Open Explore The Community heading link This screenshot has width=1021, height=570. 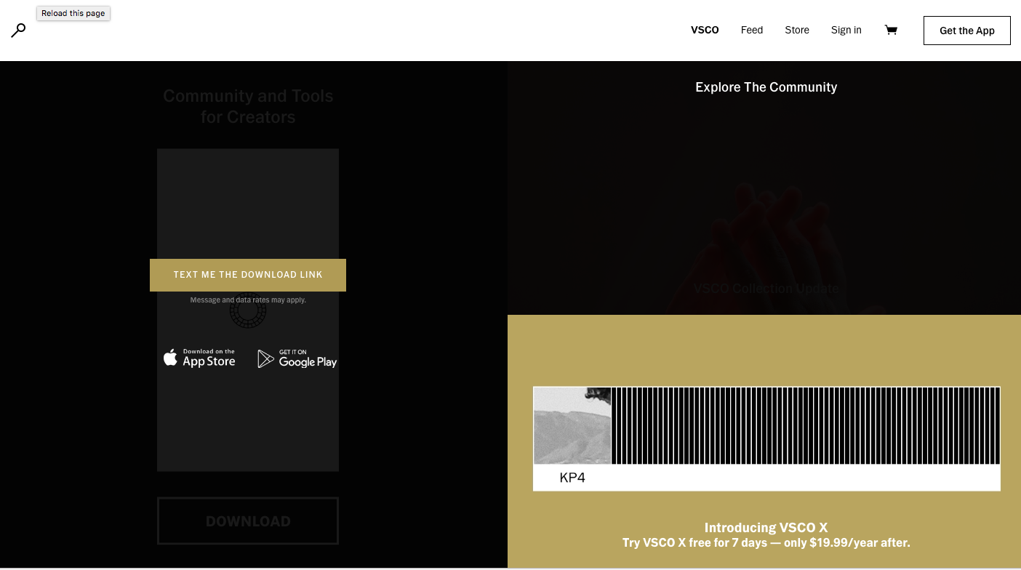(x=766, y=87)
